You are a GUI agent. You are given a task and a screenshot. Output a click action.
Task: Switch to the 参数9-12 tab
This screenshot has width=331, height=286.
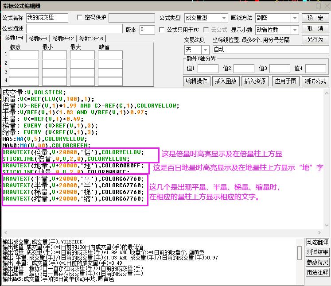(63, 39)
